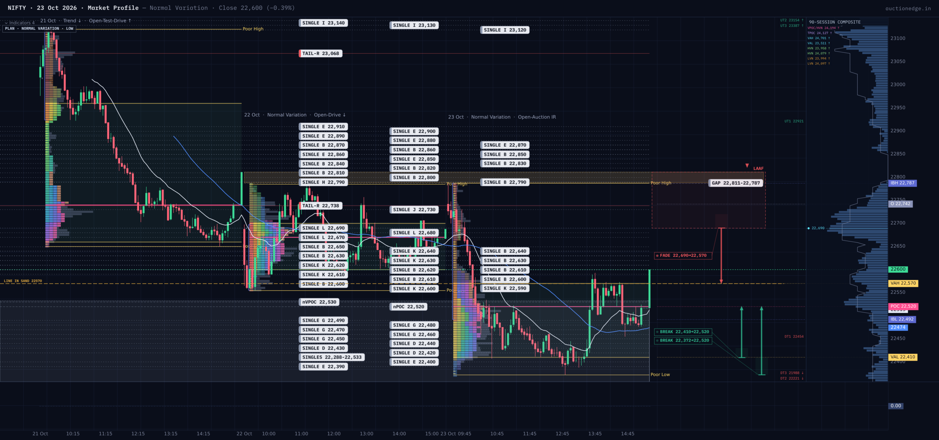Click the DT1 22454 target label
Screen dimensions: 939x440
(794, 337)
